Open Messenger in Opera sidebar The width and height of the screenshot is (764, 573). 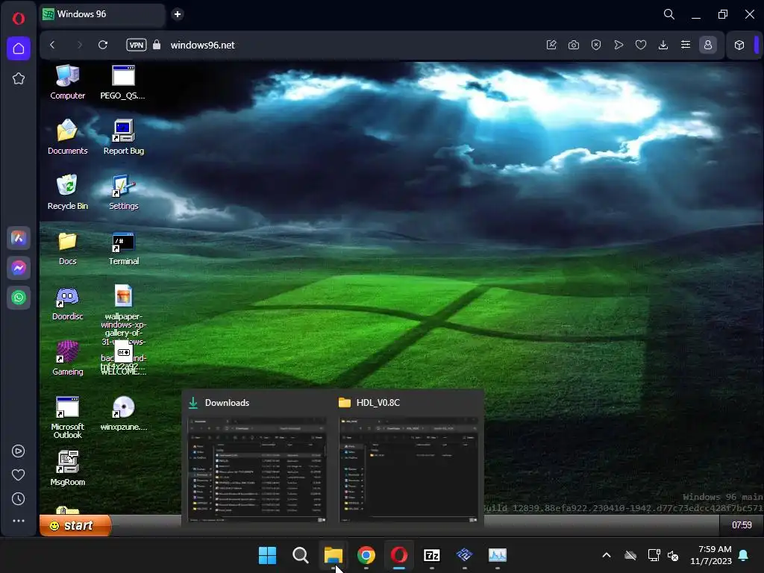tap(19, 268)
